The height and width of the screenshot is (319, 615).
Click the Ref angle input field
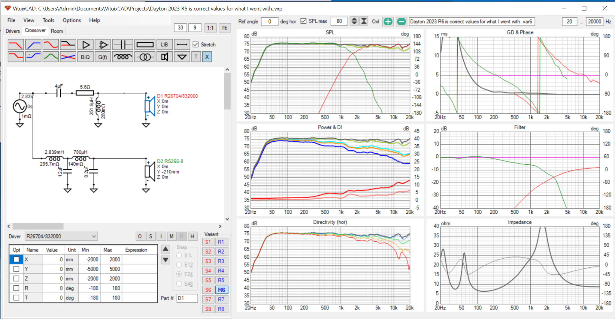269,21
